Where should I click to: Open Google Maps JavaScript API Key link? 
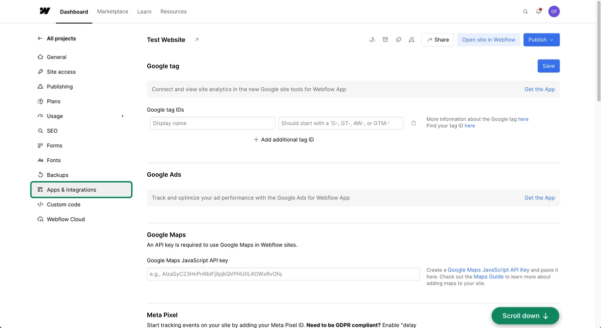(488, 270)
